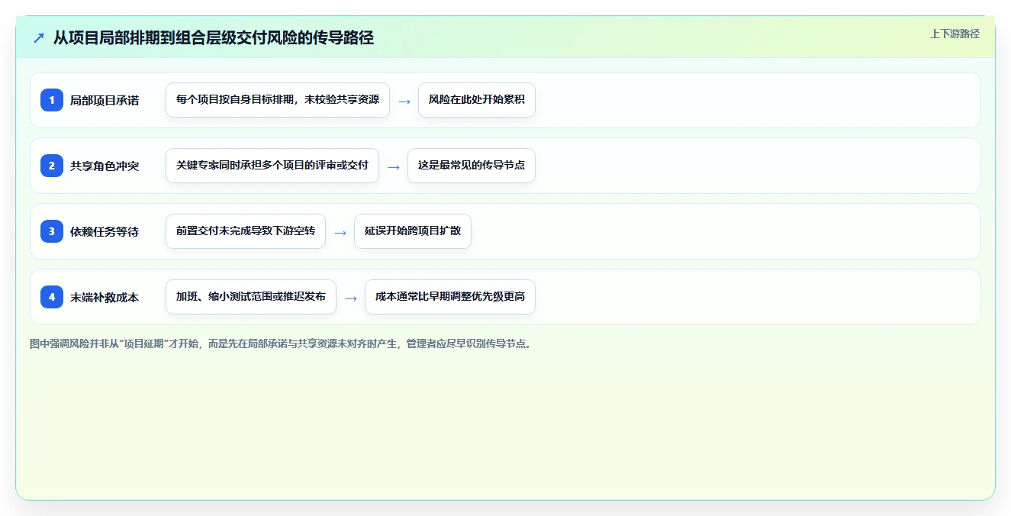The width and height of the screenshot is (1011, 516).
Task: Select step badge number 2
Action: point(52,166)
